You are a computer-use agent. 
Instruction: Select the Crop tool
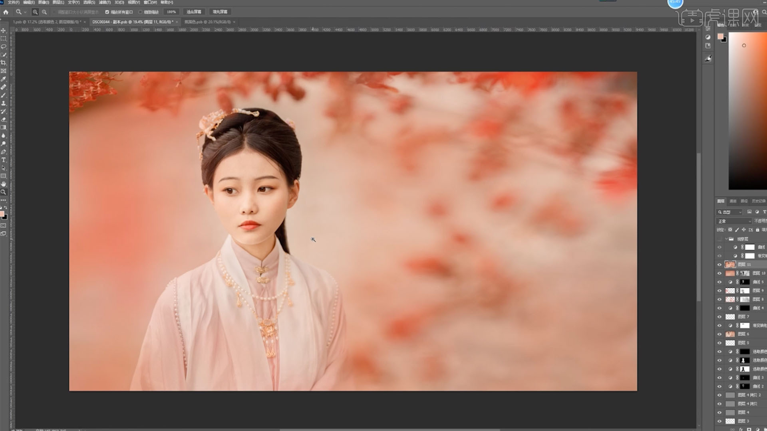click(x=4, y=63)
